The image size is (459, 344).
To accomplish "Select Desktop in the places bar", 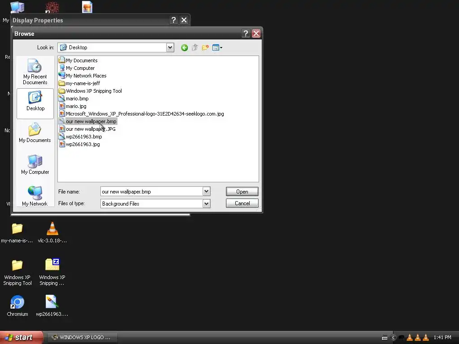I will (35, 103).
